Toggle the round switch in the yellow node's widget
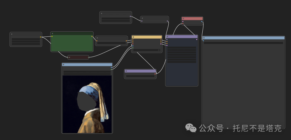The width and height of the screenshot is (291, 140). [x=159, y=50]
